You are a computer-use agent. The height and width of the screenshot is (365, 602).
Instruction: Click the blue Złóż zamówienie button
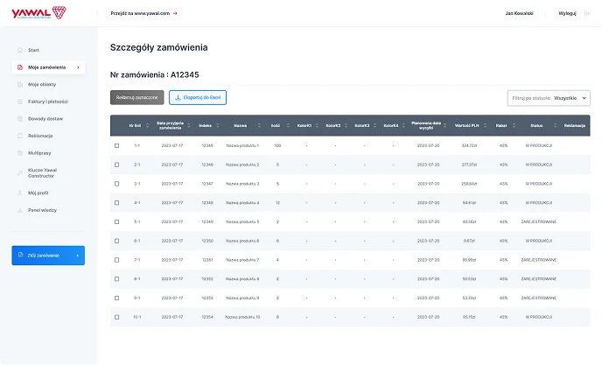click(48, 256)
